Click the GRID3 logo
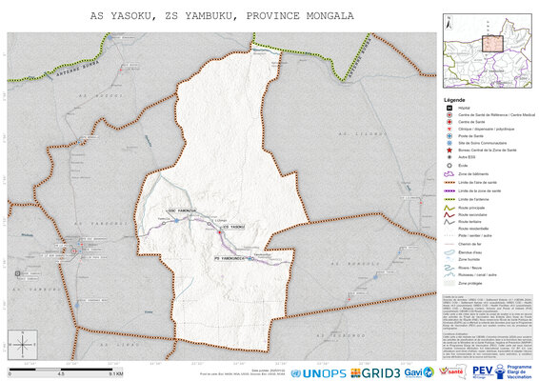The image size is (539, 381). pyautogui.click(x=375, y=373)
